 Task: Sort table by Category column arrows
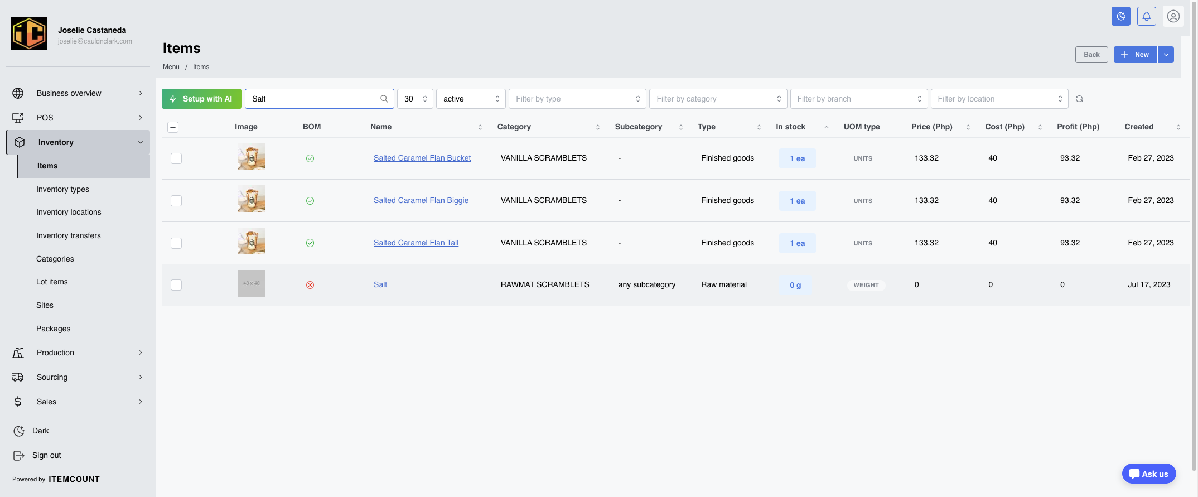pos(598,127)
